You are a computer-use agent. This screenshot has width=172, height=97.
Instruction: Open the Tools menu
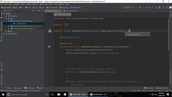(51, 4)
